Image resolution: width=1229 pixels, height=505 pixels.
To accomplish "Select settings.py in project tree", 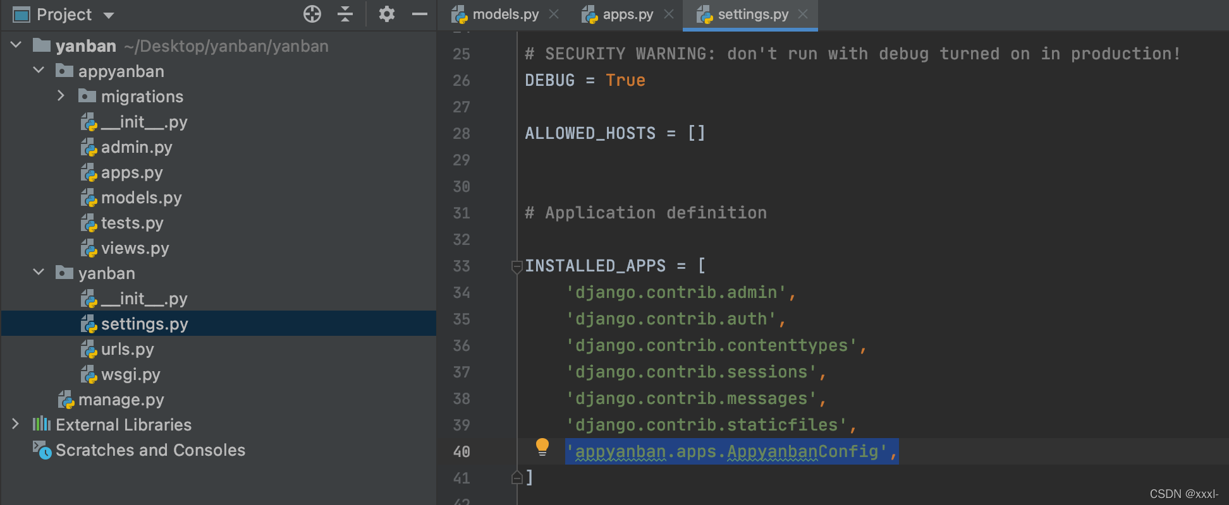I will click(x=145, y=324).
